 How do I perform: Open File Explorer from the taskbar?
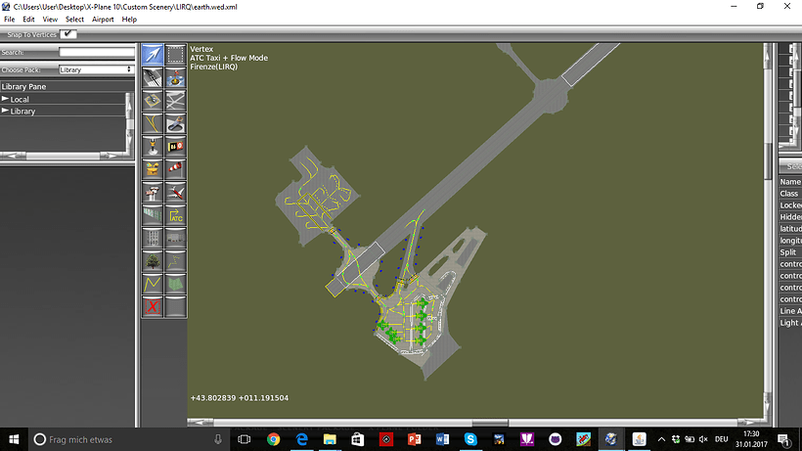point(330,439)
